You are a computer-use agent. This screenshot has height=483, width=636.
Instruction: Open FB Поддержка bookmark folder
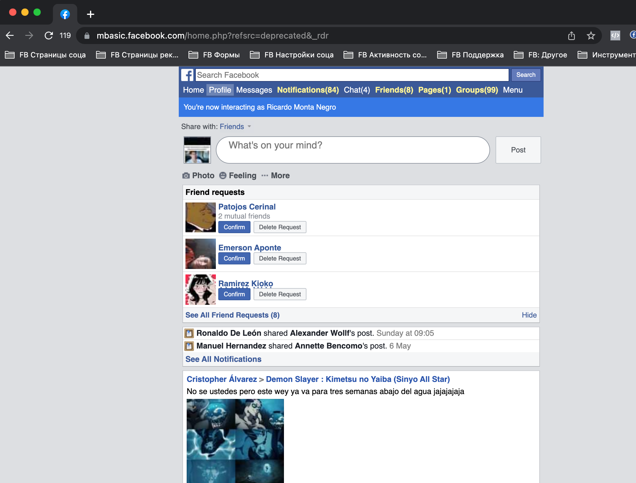471,55
